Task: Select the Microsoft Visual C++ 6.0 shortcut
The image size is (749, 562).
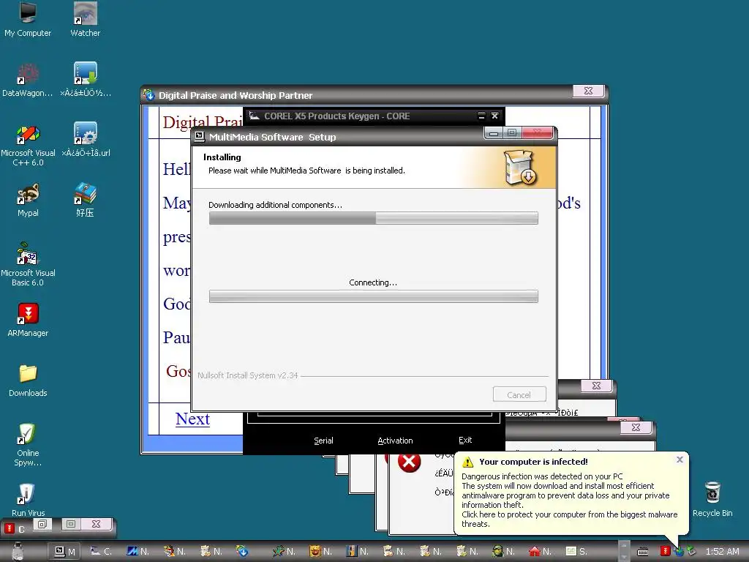Action: tap(28, 144)
